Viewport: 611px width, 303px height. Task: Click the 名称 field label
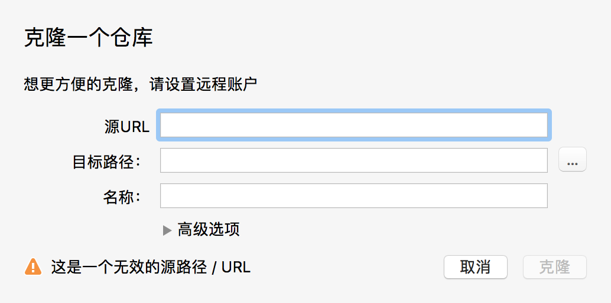[x=122, y=196]
